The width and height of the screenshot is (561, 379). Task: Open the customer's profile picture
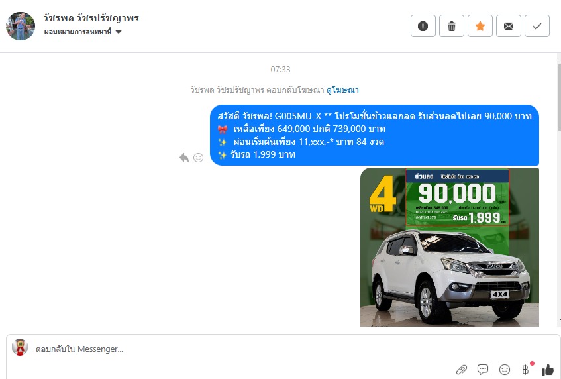[21, 26]
